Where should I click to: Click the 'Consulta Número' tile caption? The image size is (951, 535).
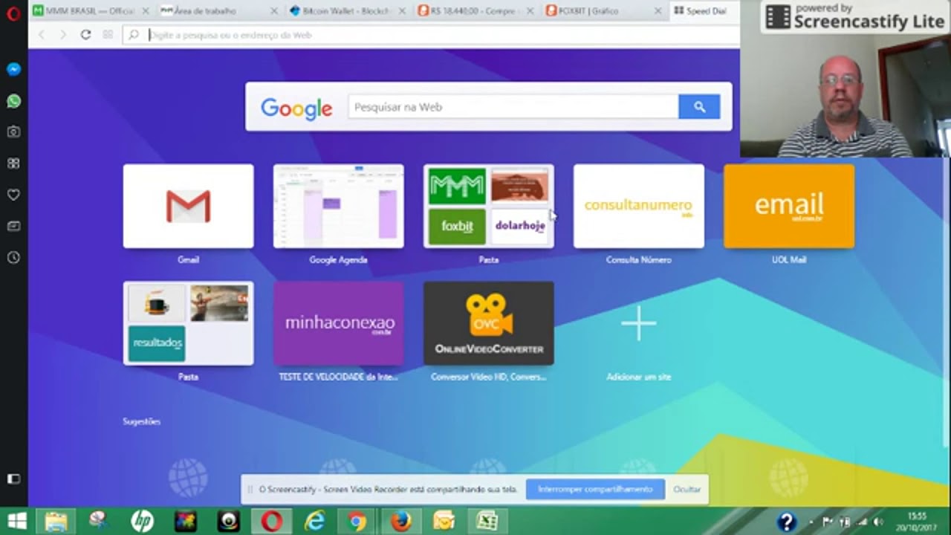pyautogui.click(x=638, y=260)
